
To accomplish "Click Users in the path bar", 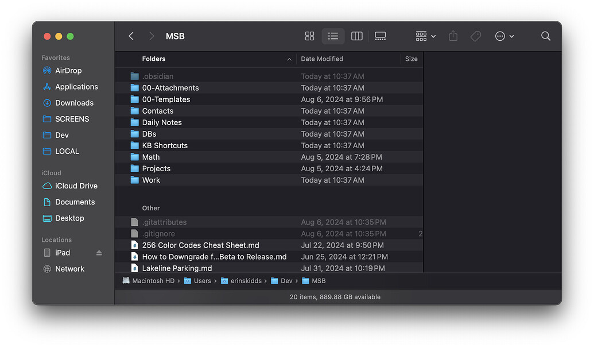I will click(202, 281).
